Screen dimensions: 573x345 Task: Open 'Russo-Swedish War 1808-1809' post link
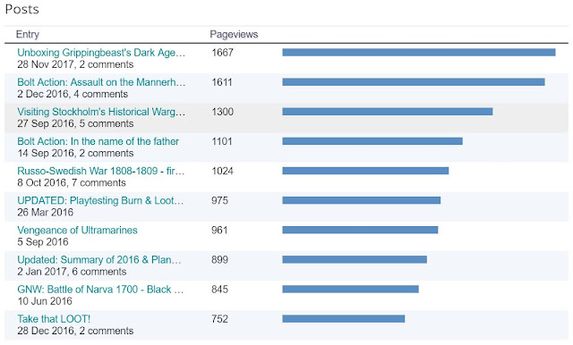coord(101,171)
